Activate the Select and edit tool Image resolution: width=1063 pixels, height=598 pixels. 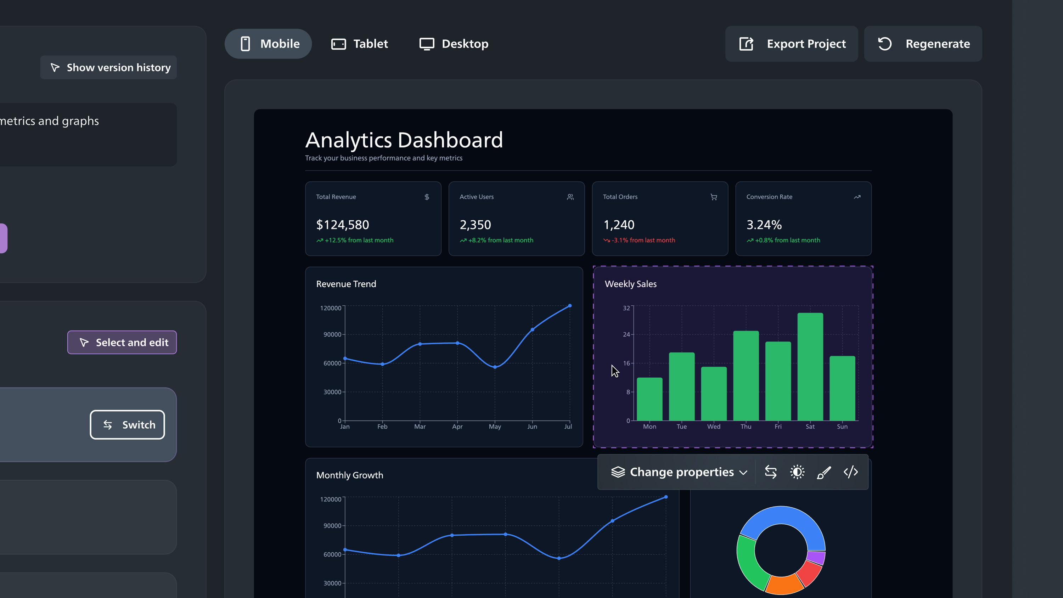coord(122,342)
